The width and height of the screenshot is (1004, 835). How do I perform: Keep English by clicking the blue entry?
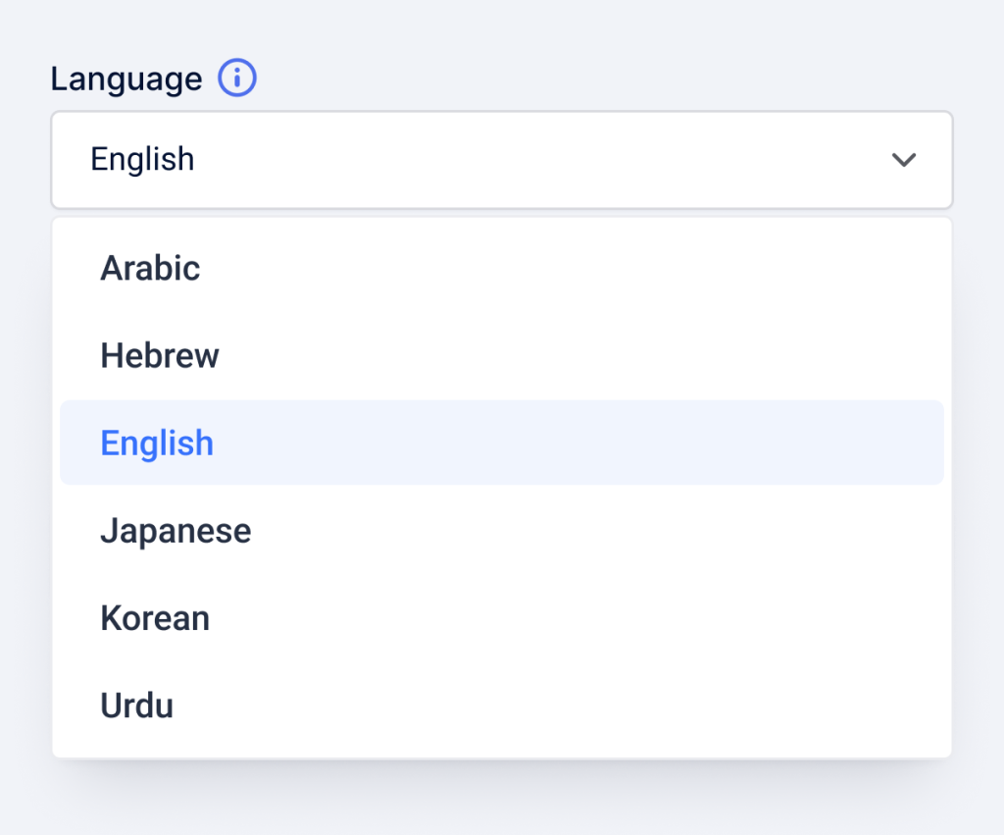coord(157,443)
